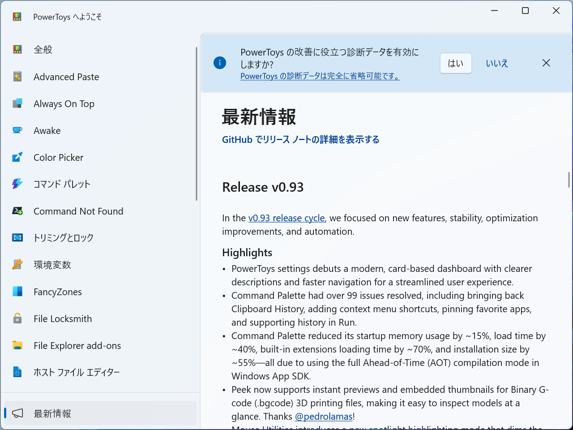Click the トリミングとロック icon
573x430 pixels.
pos(17,238)
